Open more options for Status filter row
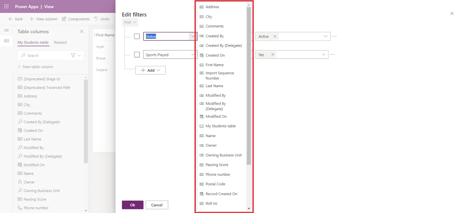 coord(334,36)
